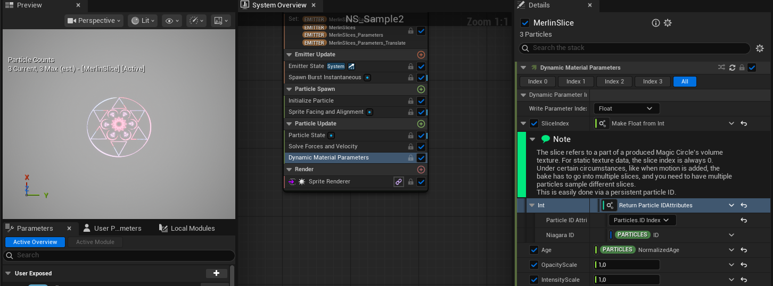773x286 pixels.
Task: Disable Sprite Renderer checkbox
Action: click(421, 182)
